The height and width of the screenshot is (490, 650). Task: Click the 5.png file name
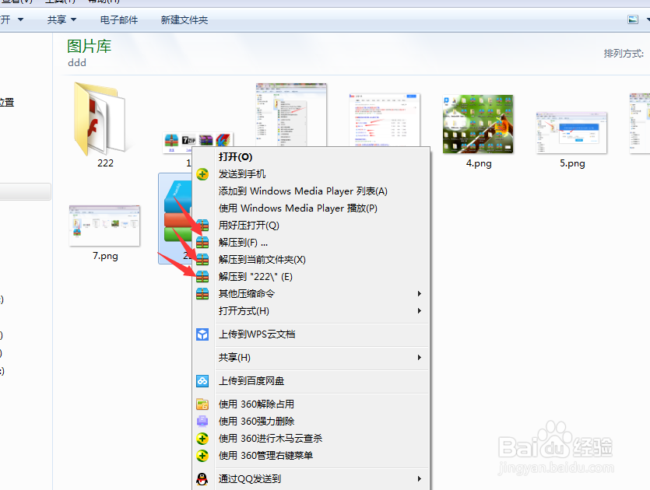[572, 163]
